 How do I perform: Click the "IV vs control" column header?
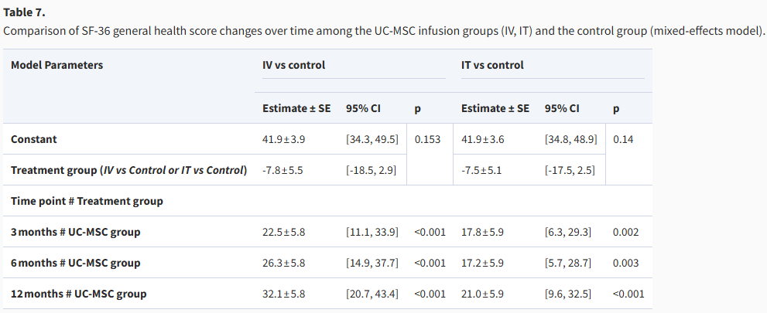[294, 65]
